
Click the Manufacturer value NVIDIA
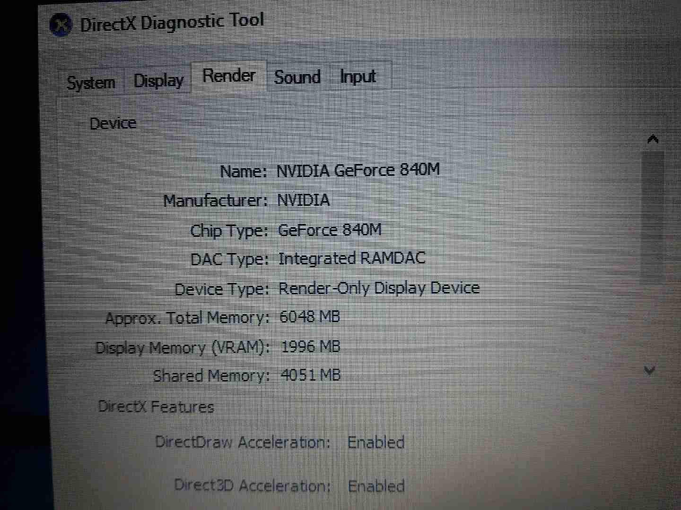point(303,200)
